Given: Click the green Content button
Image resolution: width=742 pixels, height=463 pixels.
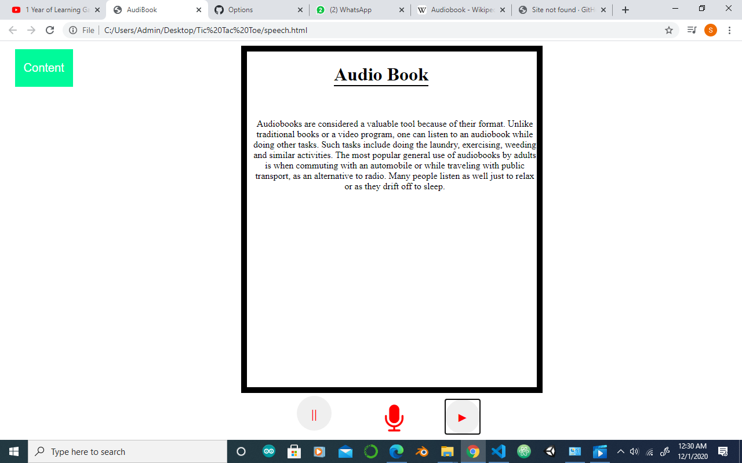Looking at the screenshot, I should click(x=44, y=68).
